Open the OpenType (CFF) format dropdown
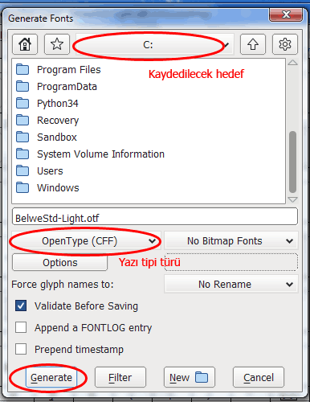This screenshot has height=402, width=310. click(86, 241)
